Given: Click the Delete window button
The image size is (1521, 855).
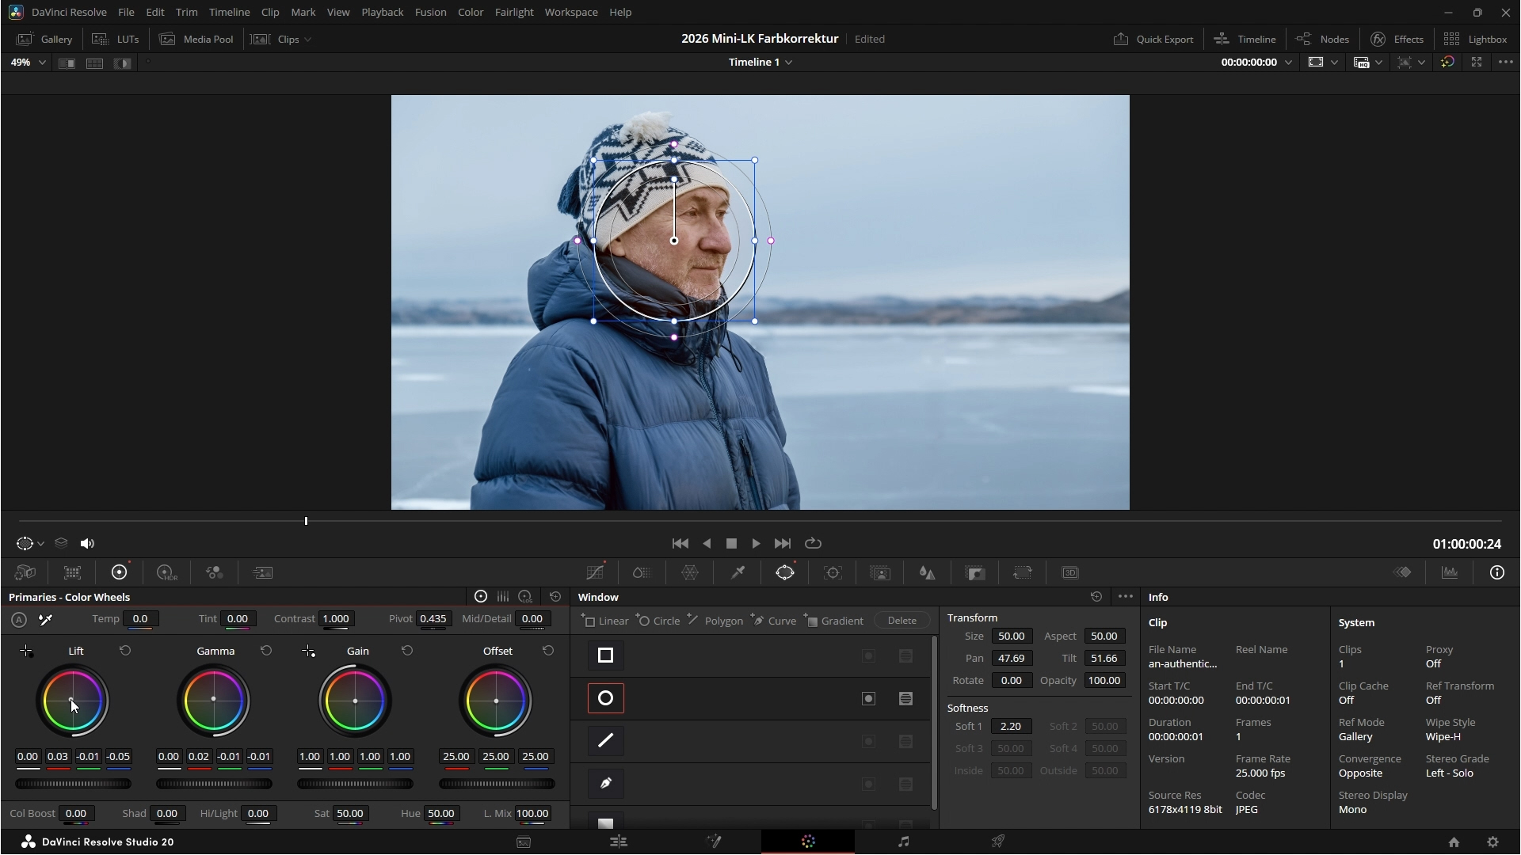Looking at the screenshot, I should 902,621.
